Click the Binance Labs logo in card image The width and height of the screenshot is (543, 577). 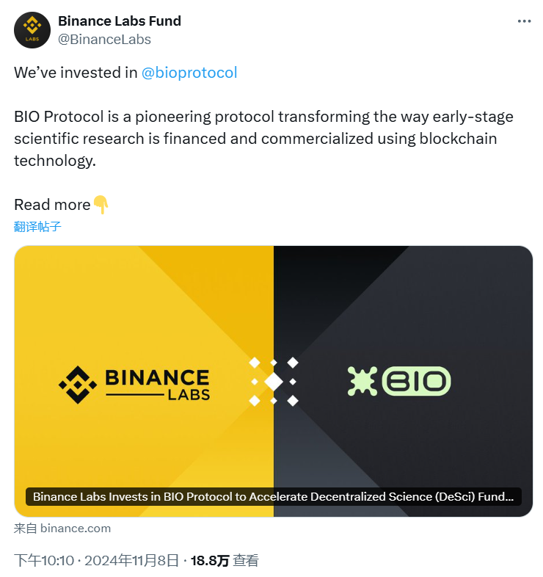coord(134,385)
